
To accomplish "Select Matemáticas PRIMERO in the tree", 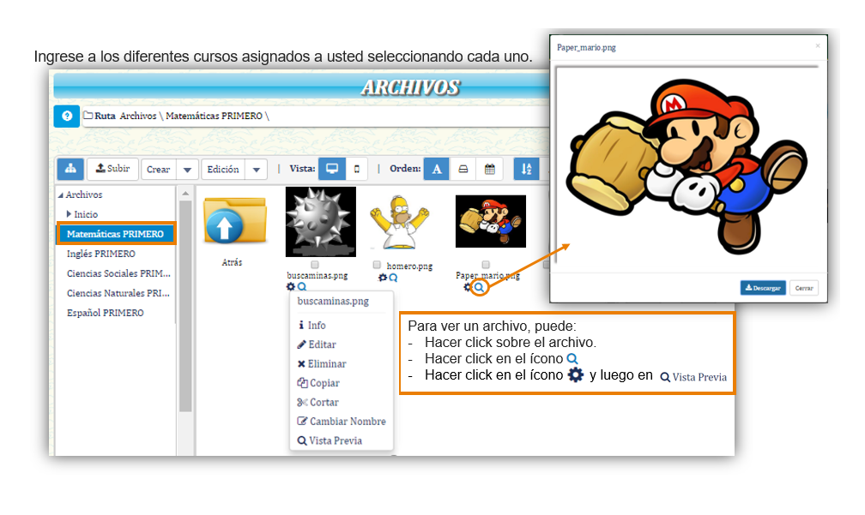I will tap(116, 234).
